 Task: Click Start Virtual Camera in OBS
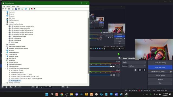[x=158, y=72]
